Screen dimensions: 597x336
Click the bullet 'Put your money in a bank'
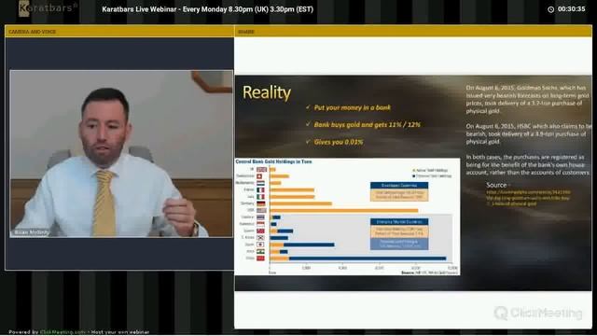(353, 108)
